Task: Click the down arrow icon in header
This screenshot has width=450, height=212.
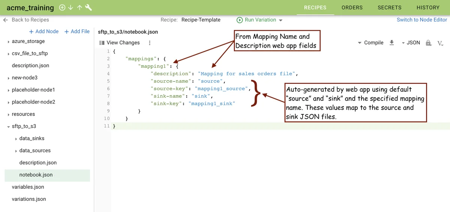Action: [71, 7]
